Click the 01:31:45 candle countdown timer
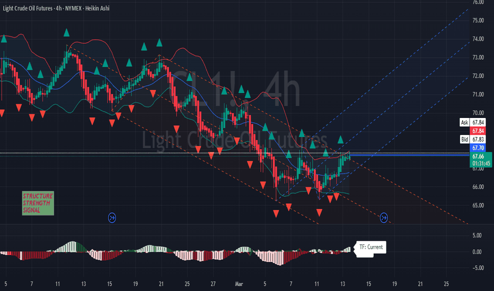This screenshot has width=494, height=291. click(481, 163)
